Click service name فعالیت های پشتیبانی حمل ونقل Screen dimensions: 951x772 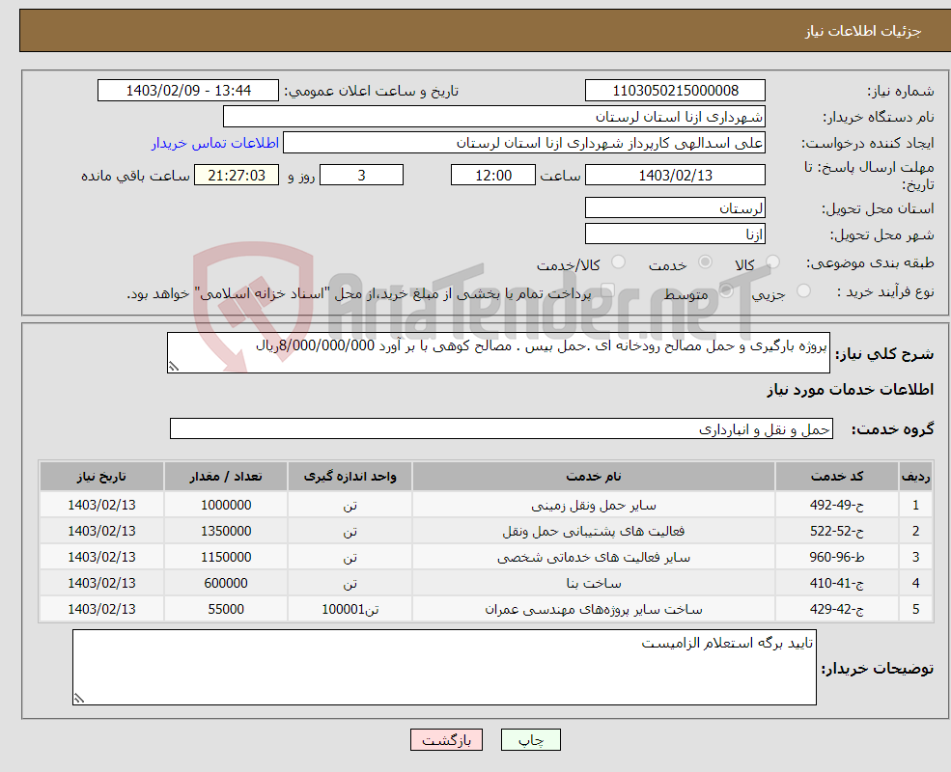coord(594,531)
